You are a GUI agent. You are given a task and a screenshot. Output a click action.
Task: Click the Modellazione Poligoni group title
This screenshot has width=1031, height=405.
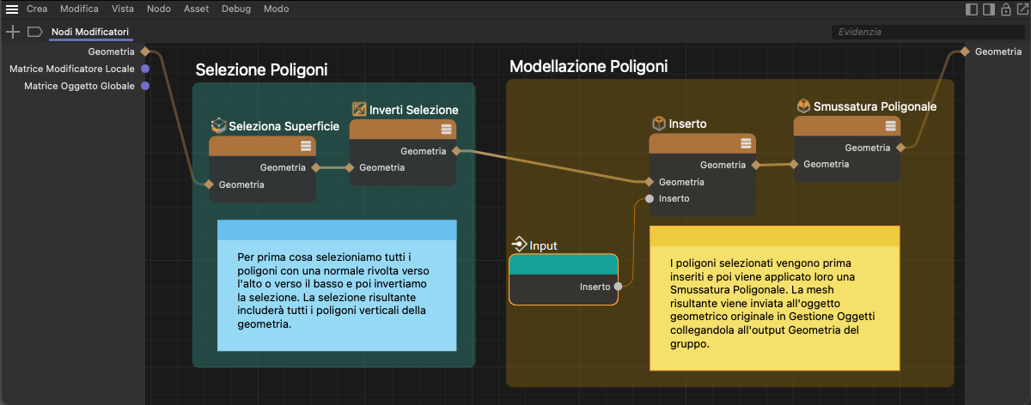589,66
